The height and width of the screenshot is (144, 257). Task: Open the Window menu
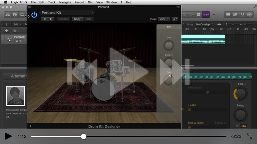pyautogui.click(x=111, y=2)
